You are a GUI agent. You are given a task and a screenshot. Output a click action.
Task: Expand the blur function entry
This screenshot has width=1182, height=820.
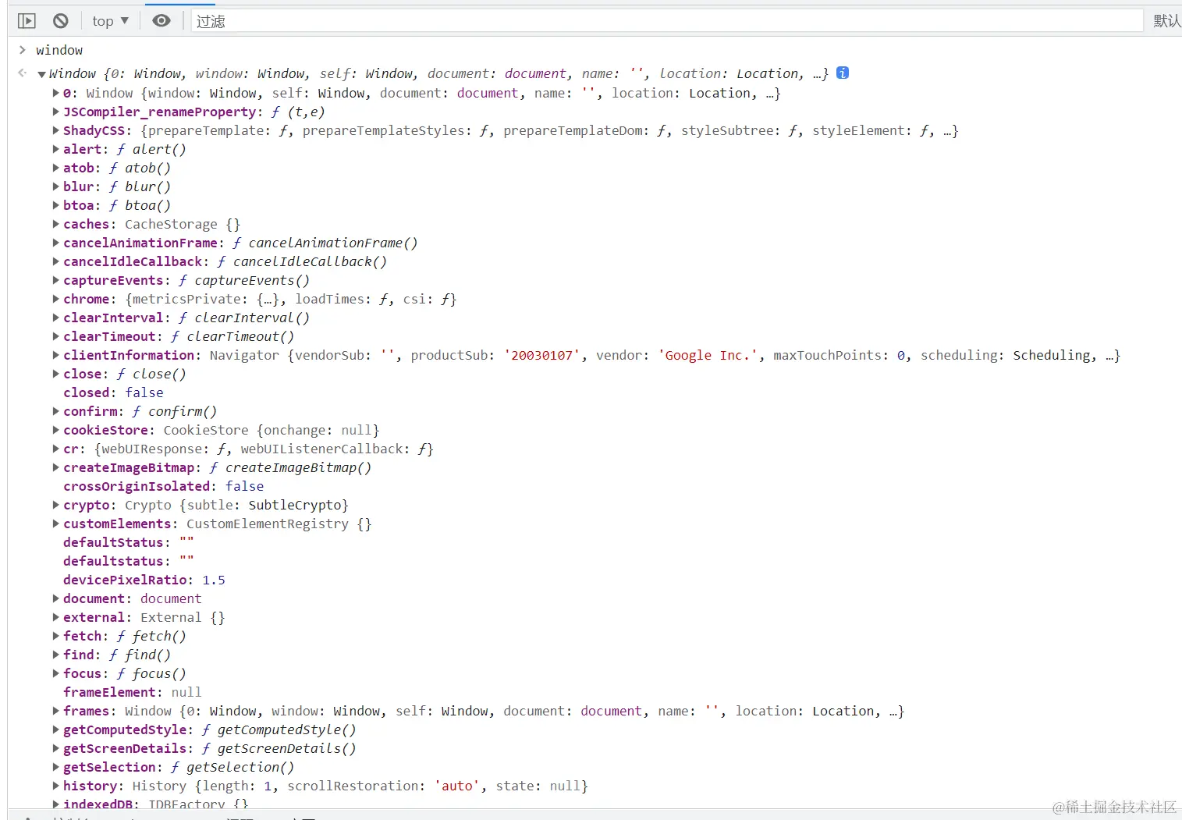(56, 186)
